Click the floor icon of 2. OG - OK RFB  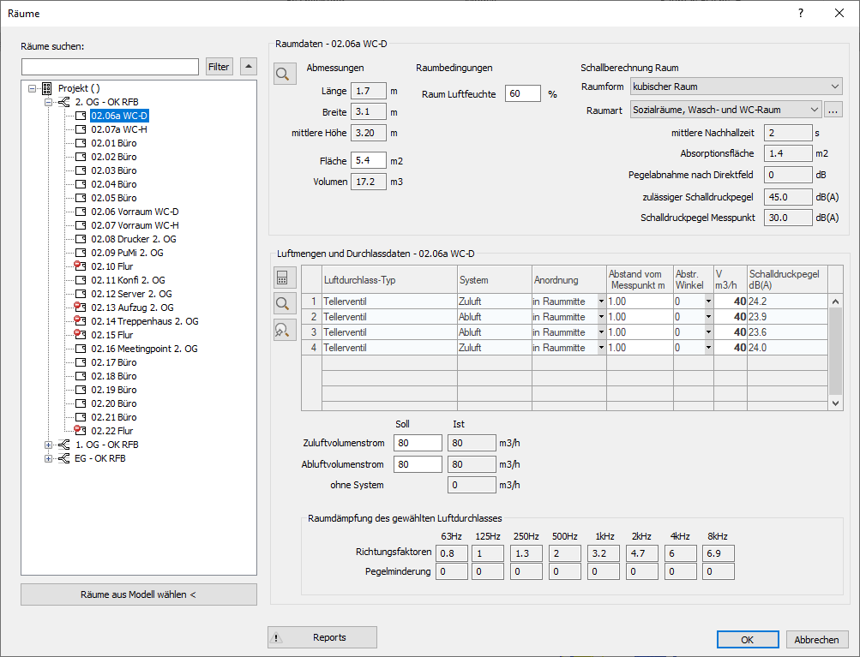[63, 102]
